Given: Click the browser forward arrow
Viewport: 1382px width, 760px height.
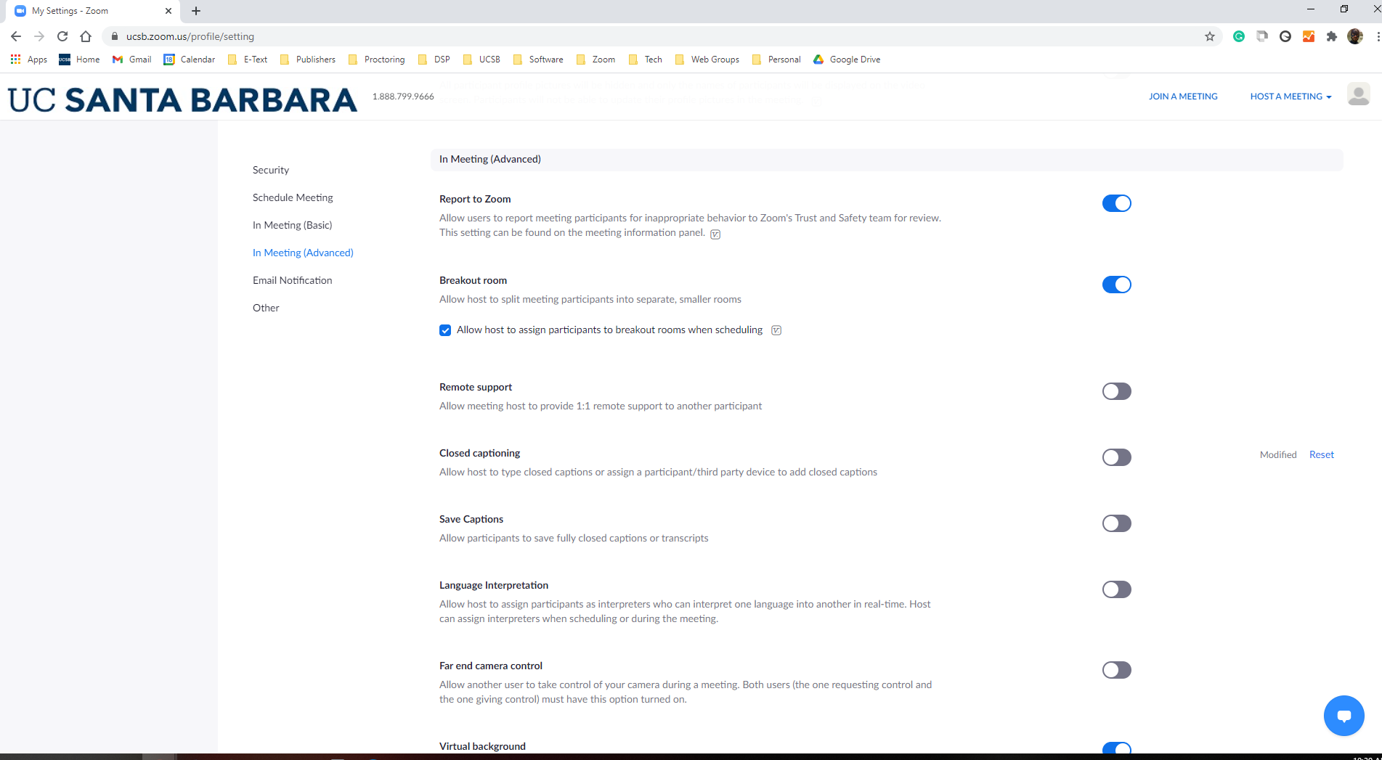Looking at the screenshot, I should [x=39, y=36].
